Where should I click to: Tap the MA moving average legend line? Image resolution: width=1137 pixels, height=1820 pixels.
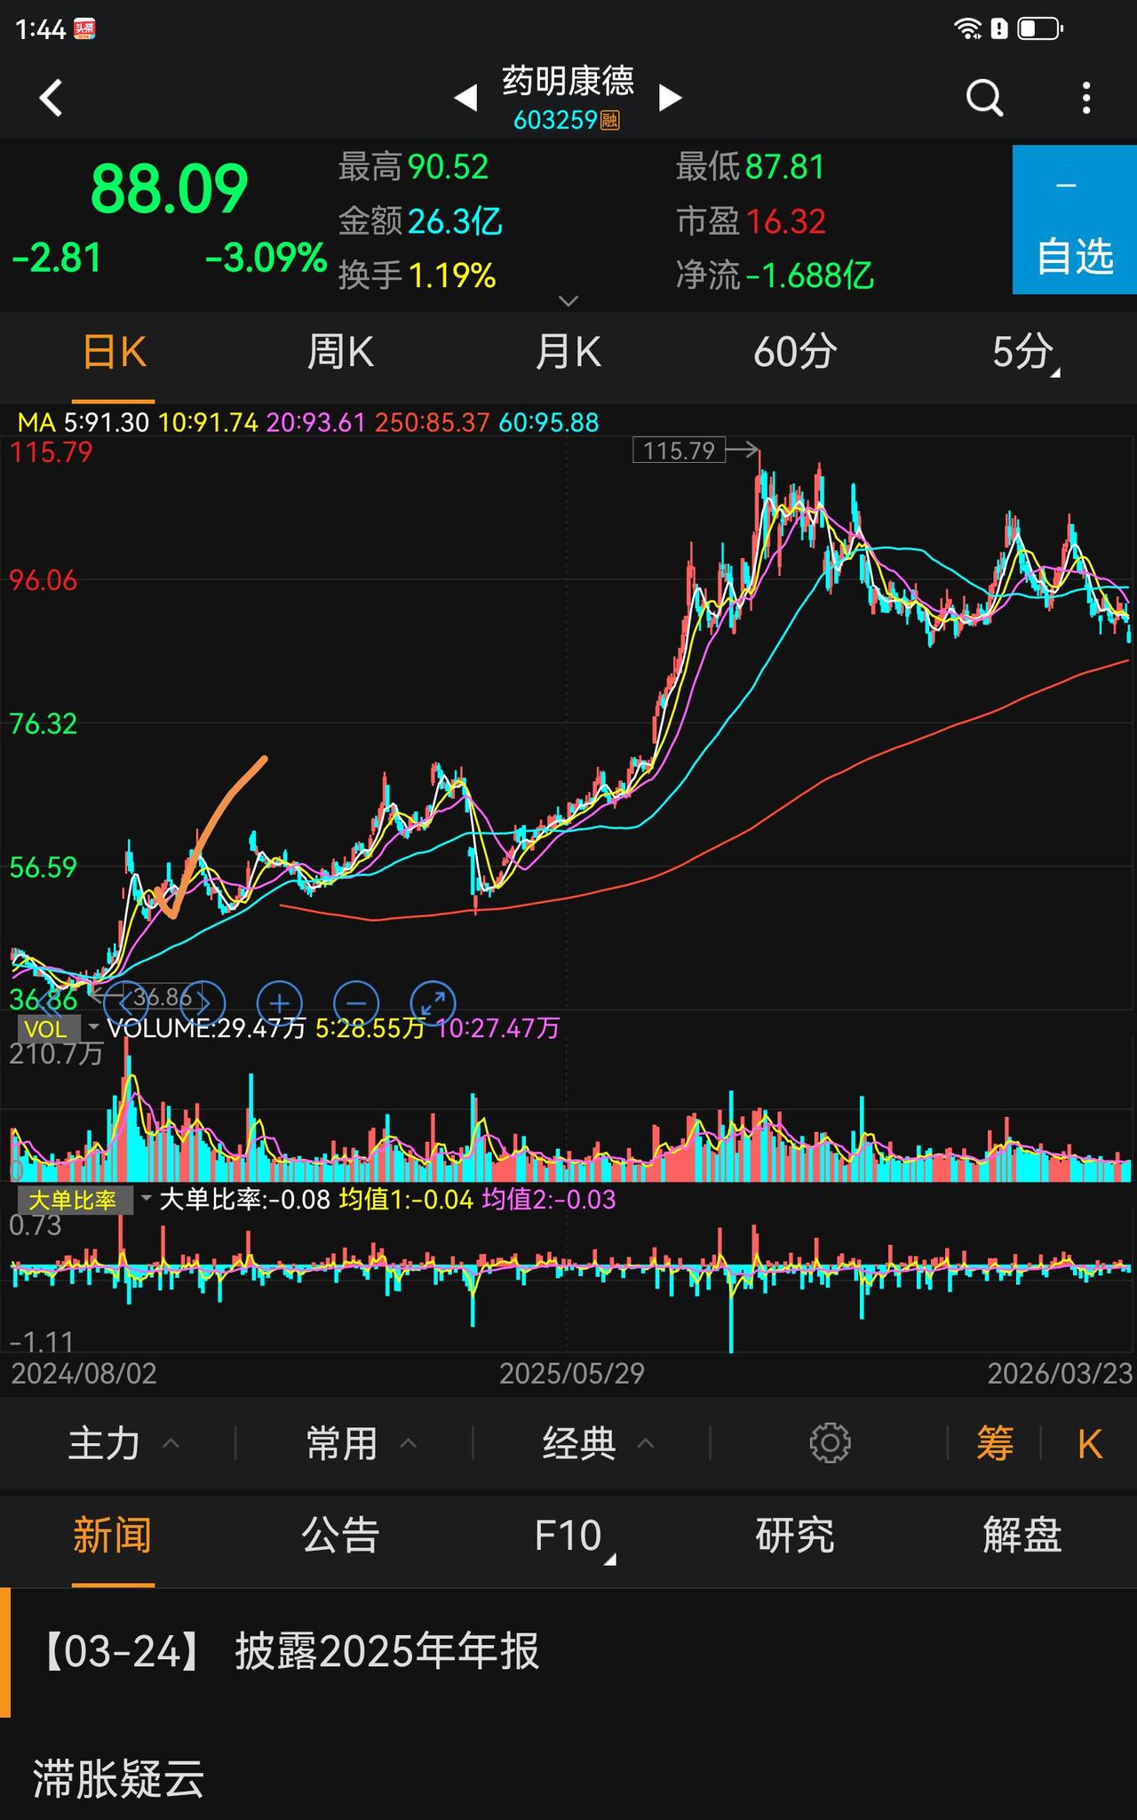(308, 422)
